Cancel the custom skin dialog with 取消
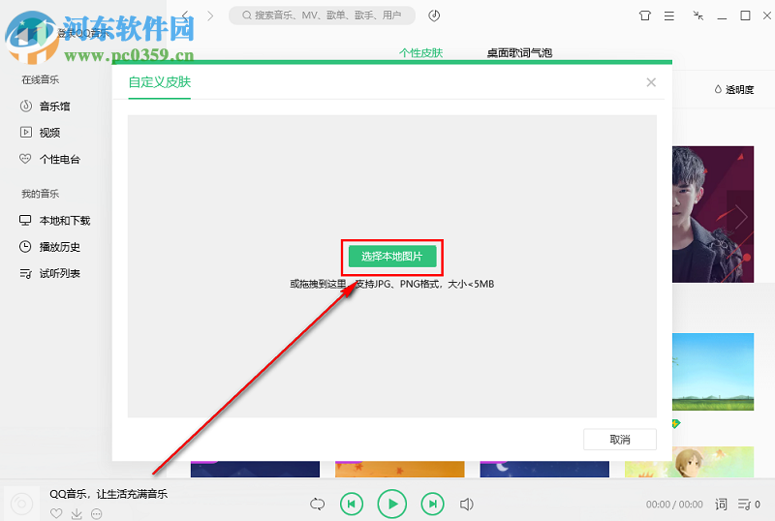775x521 pixels. pyautogui.click(x=620, y=440)
